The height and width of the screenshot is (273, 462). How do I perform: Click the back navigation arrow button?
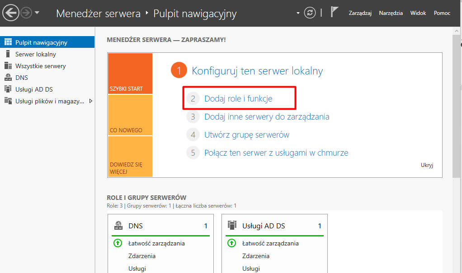pyautogui.click(x=10, y=13)
